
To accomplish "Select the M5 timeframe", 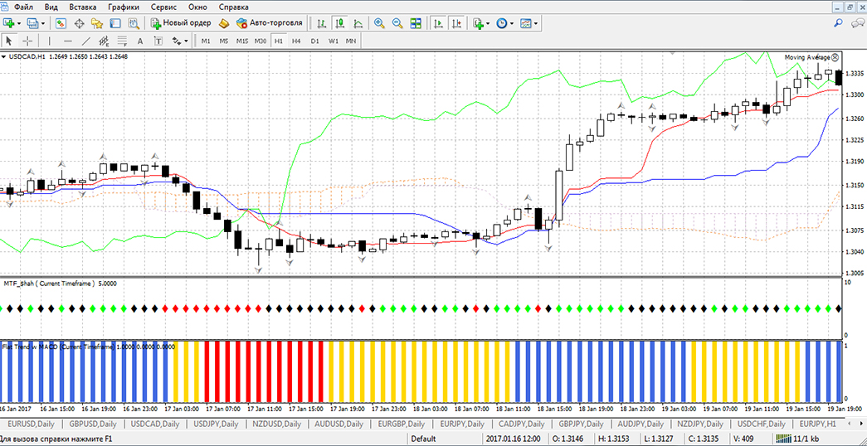I will 224,41.
